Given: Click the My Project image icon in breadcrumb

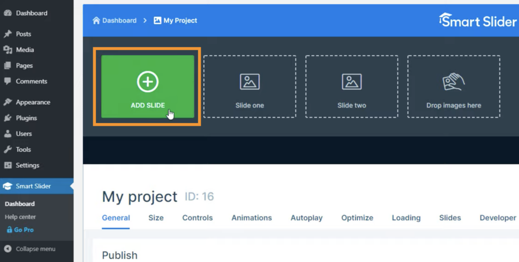Looking at the screenshot, I should (158, 21).
